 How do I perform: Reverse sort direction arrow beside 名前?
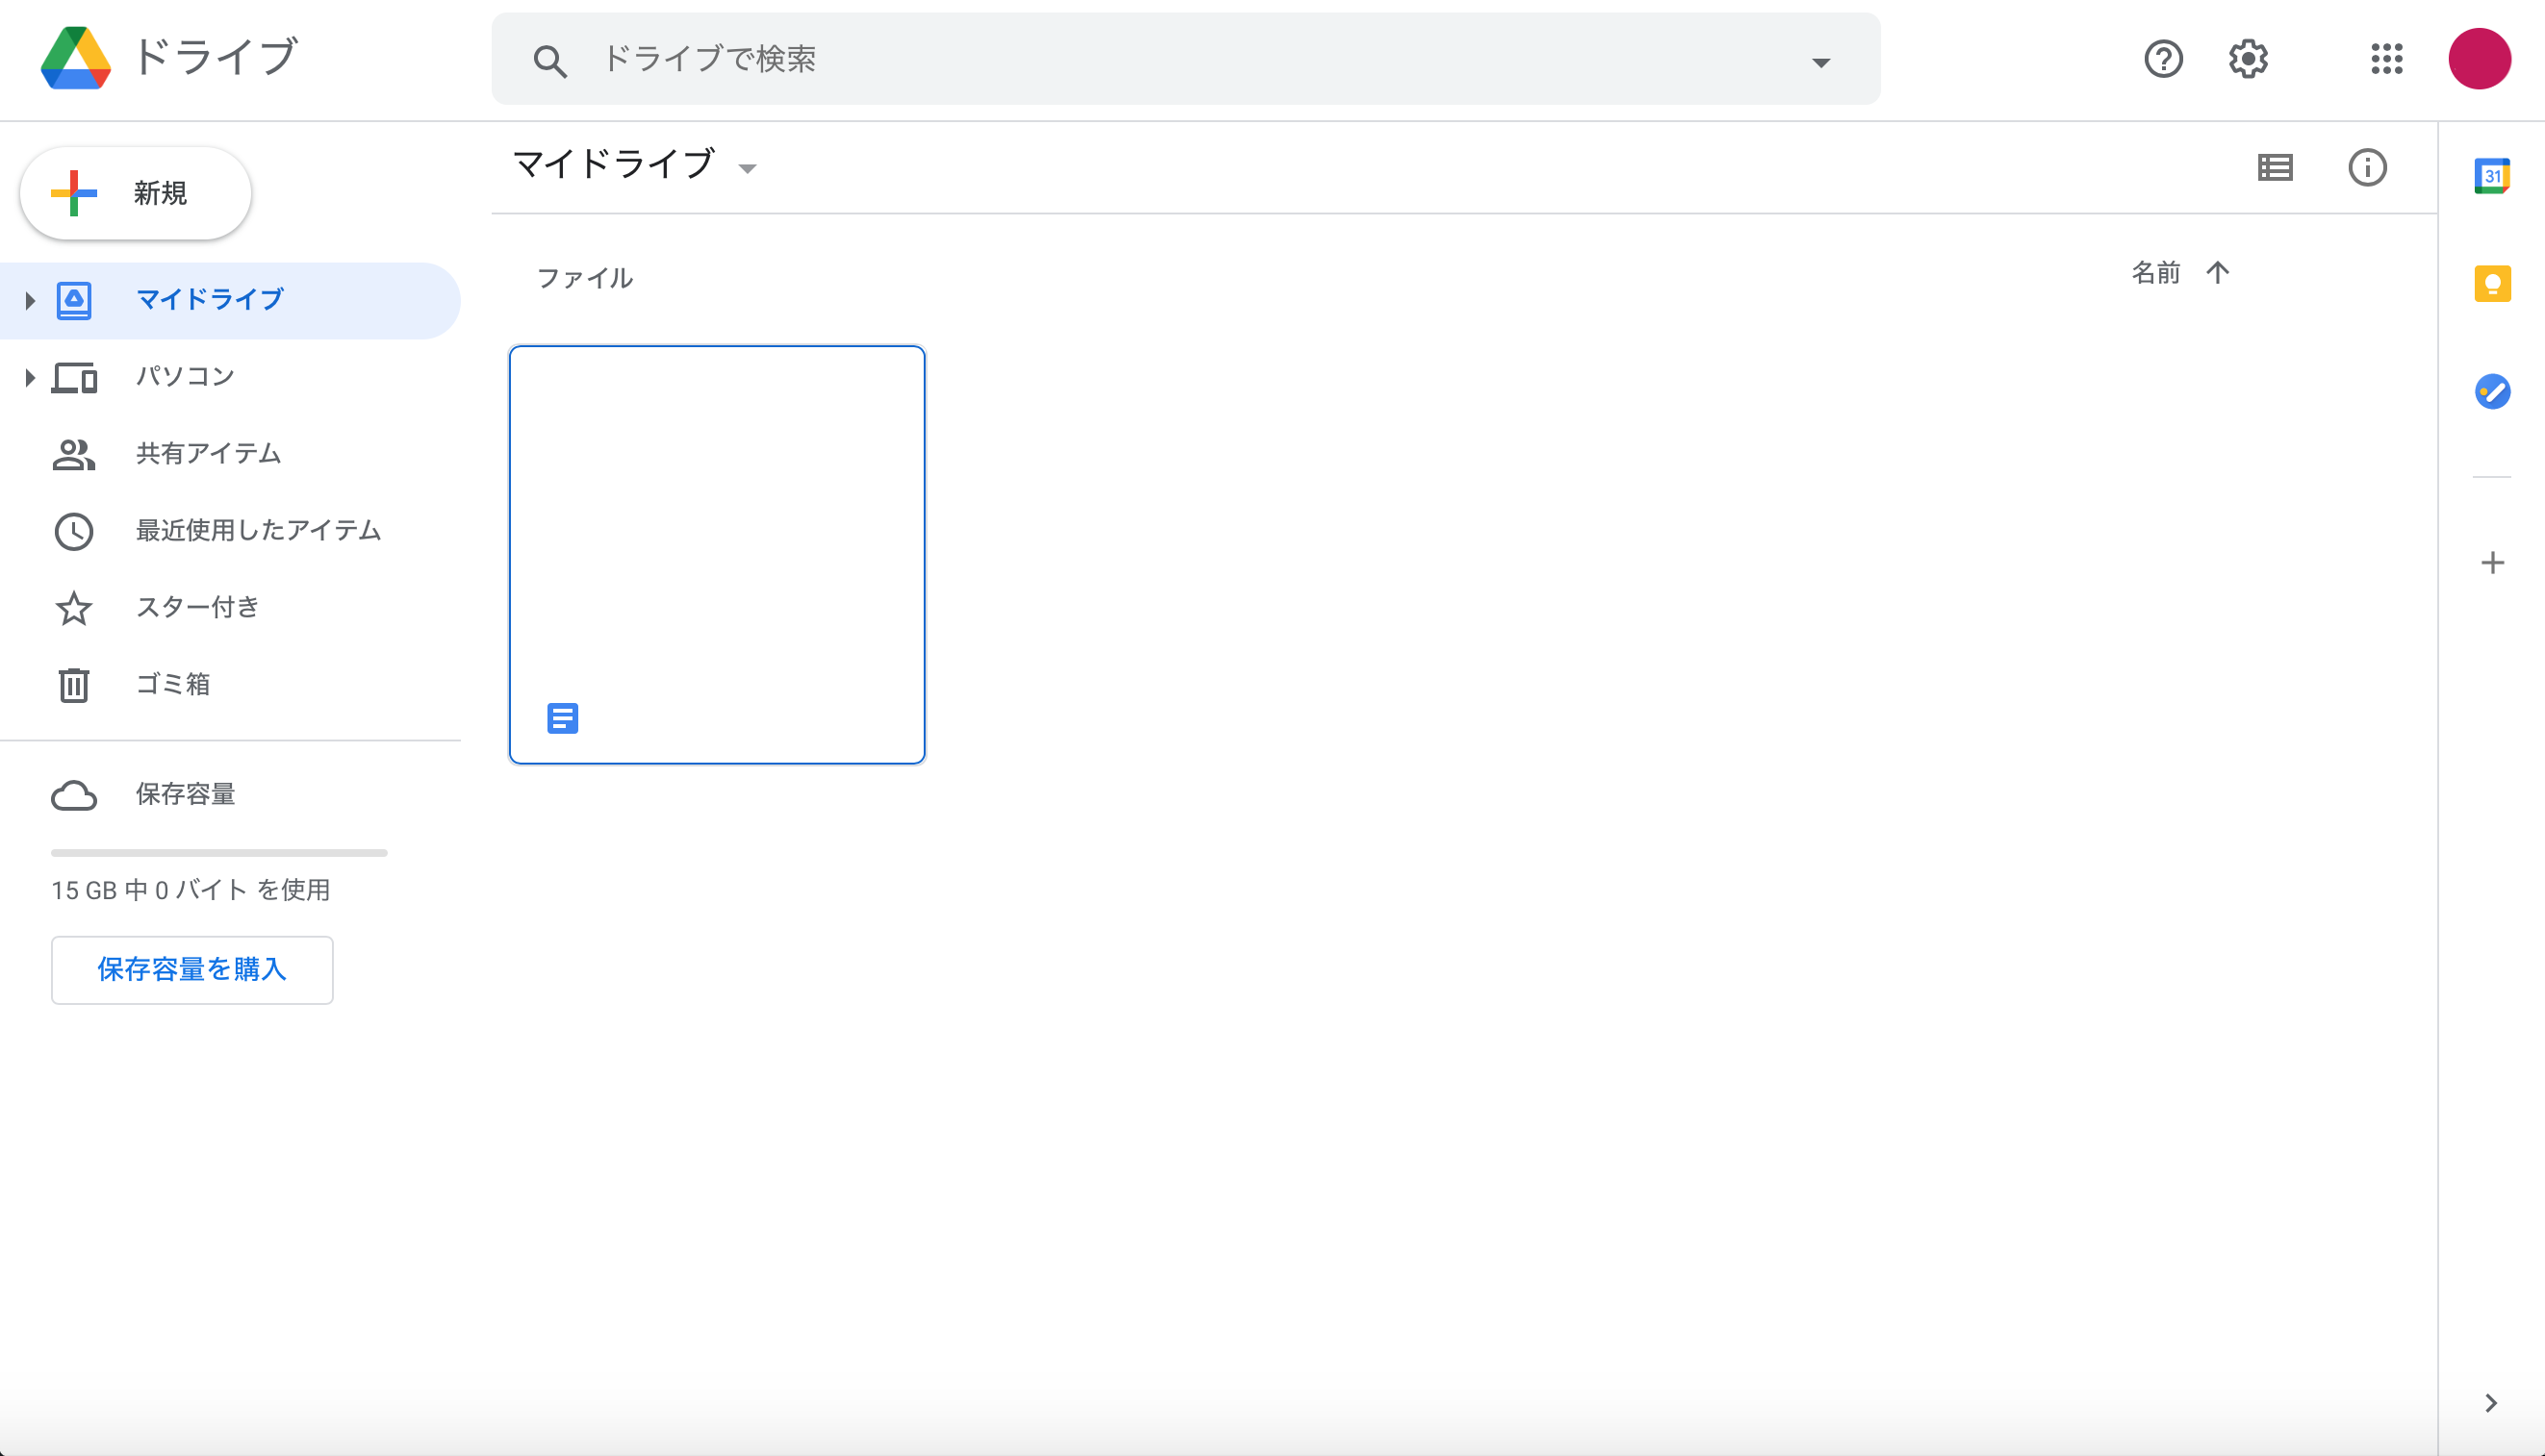2218,273
